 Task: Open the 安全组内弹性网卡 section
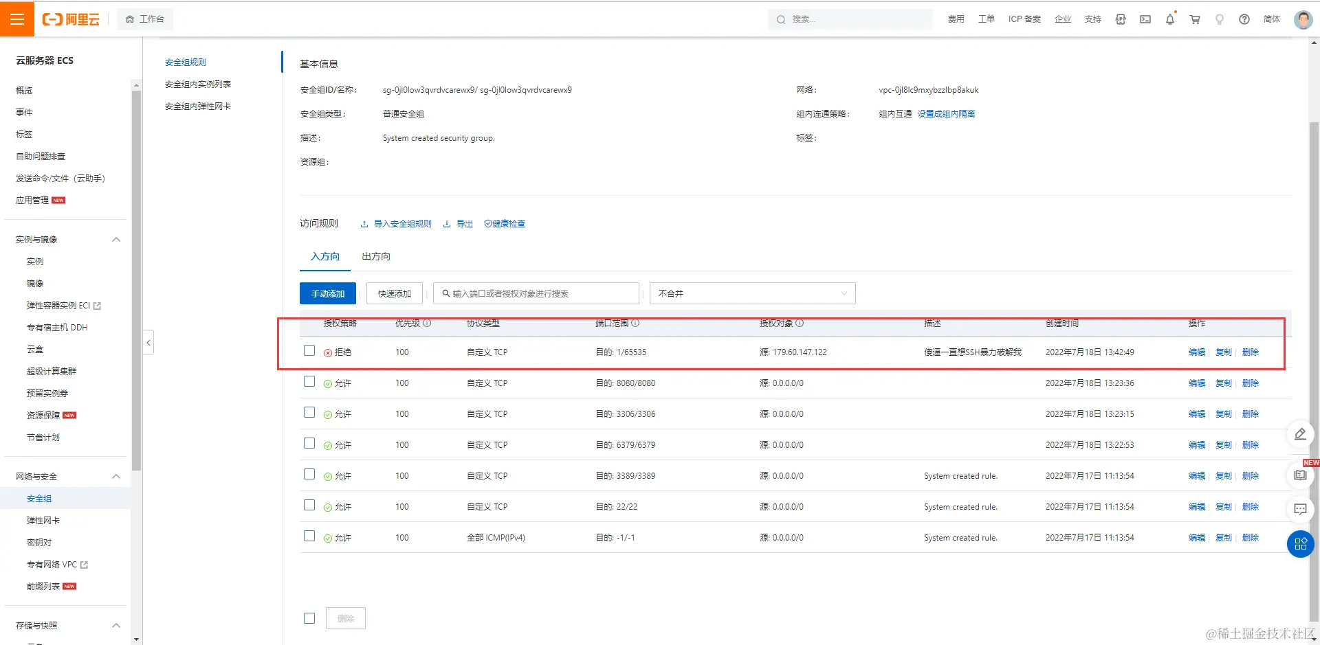[x=198, y=106]
